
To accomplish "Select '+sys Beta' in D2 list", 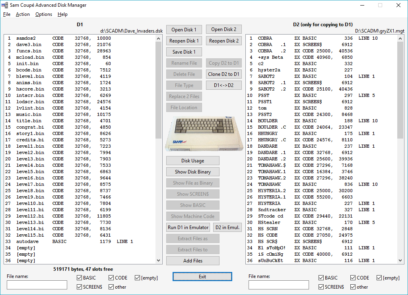I will pyautogui.click(x=321, y=57).
